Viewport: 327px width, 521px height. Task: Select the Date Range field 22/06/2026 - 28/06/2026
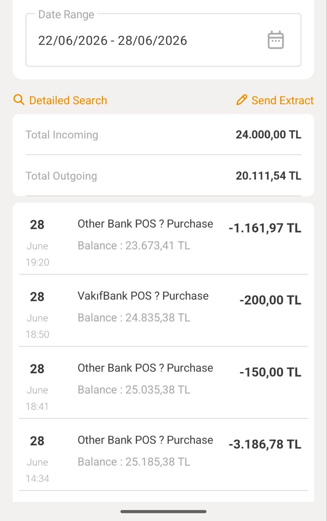click(x=163, y=40)
